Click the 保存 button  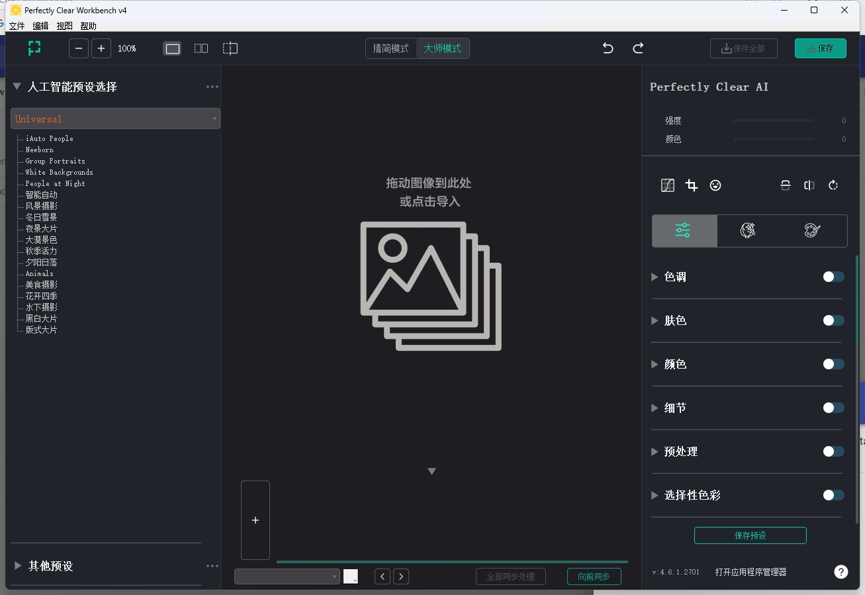point(821,48)
